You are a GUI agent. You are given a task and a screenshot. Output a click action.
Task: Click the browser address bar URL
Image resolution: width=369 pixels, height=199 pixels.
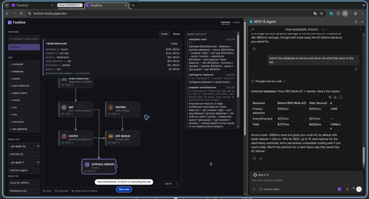(x=50, y=14)
